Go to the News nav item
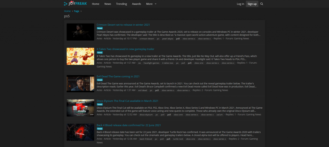329x147 pixels. [x=108, y=4]
